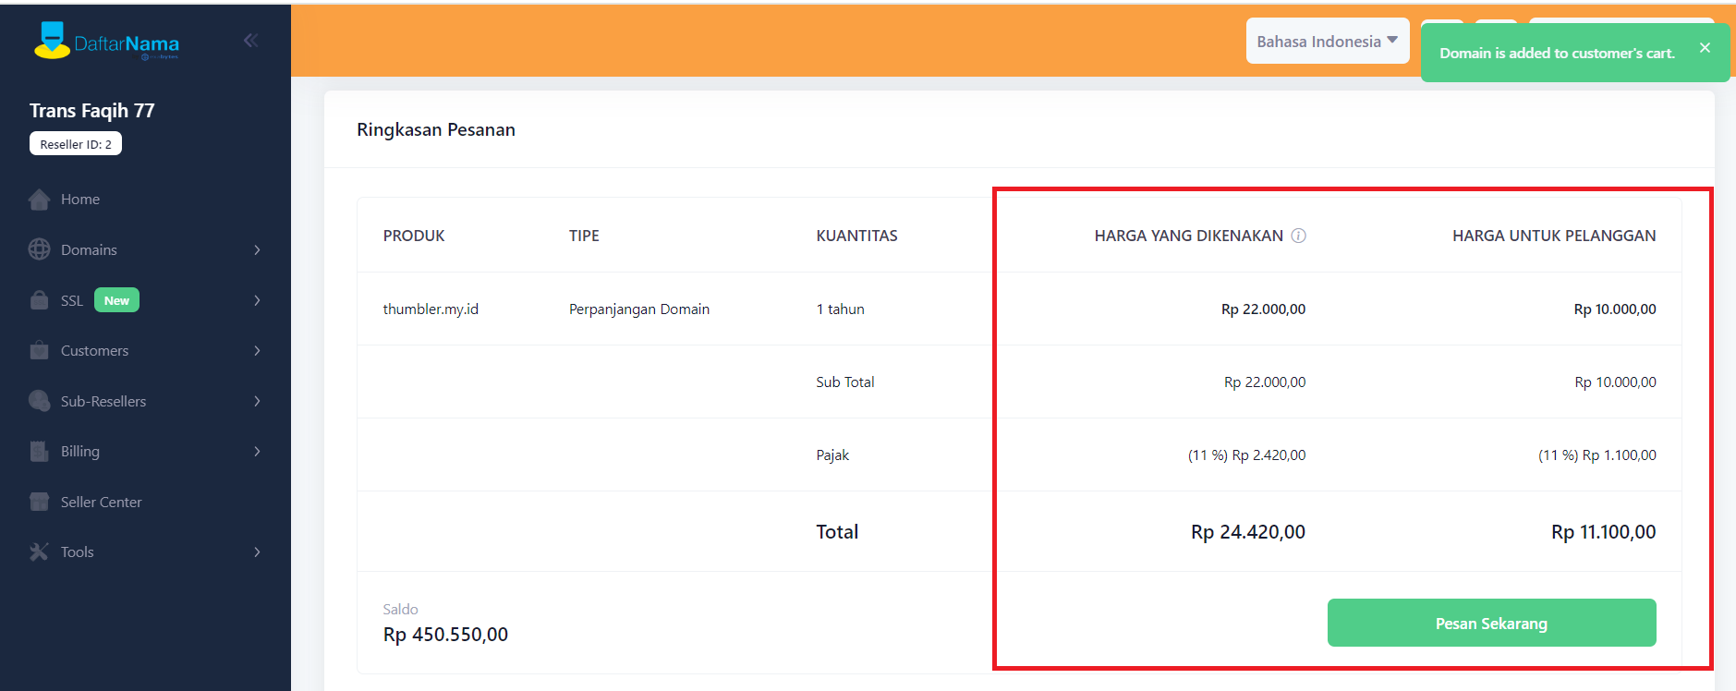Image resolution: width=1736 pixels, height=691 pixels.
Task: Click the Sub-Resellers icon
Action: point(39,401)
